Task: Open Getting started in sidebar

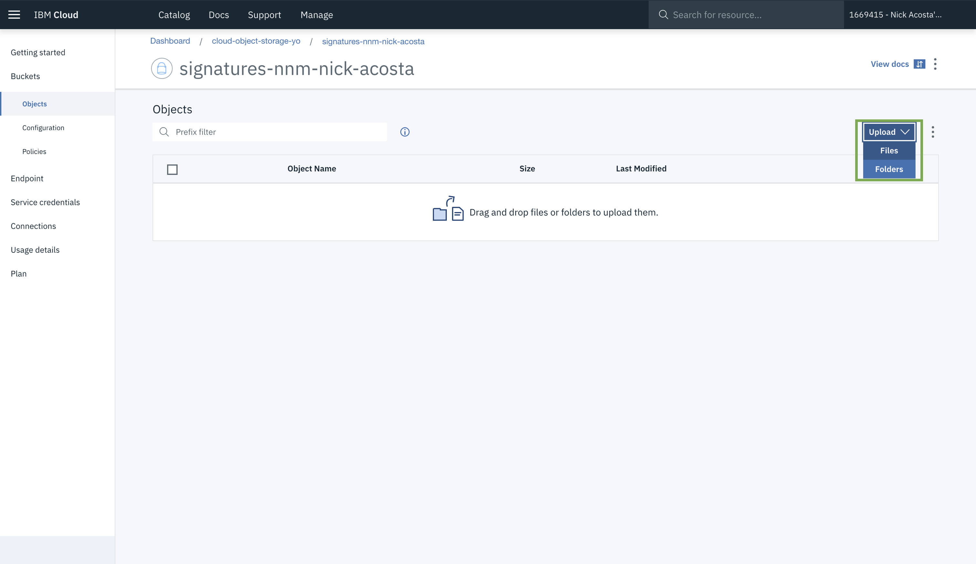Action: (x=38, y=52)
